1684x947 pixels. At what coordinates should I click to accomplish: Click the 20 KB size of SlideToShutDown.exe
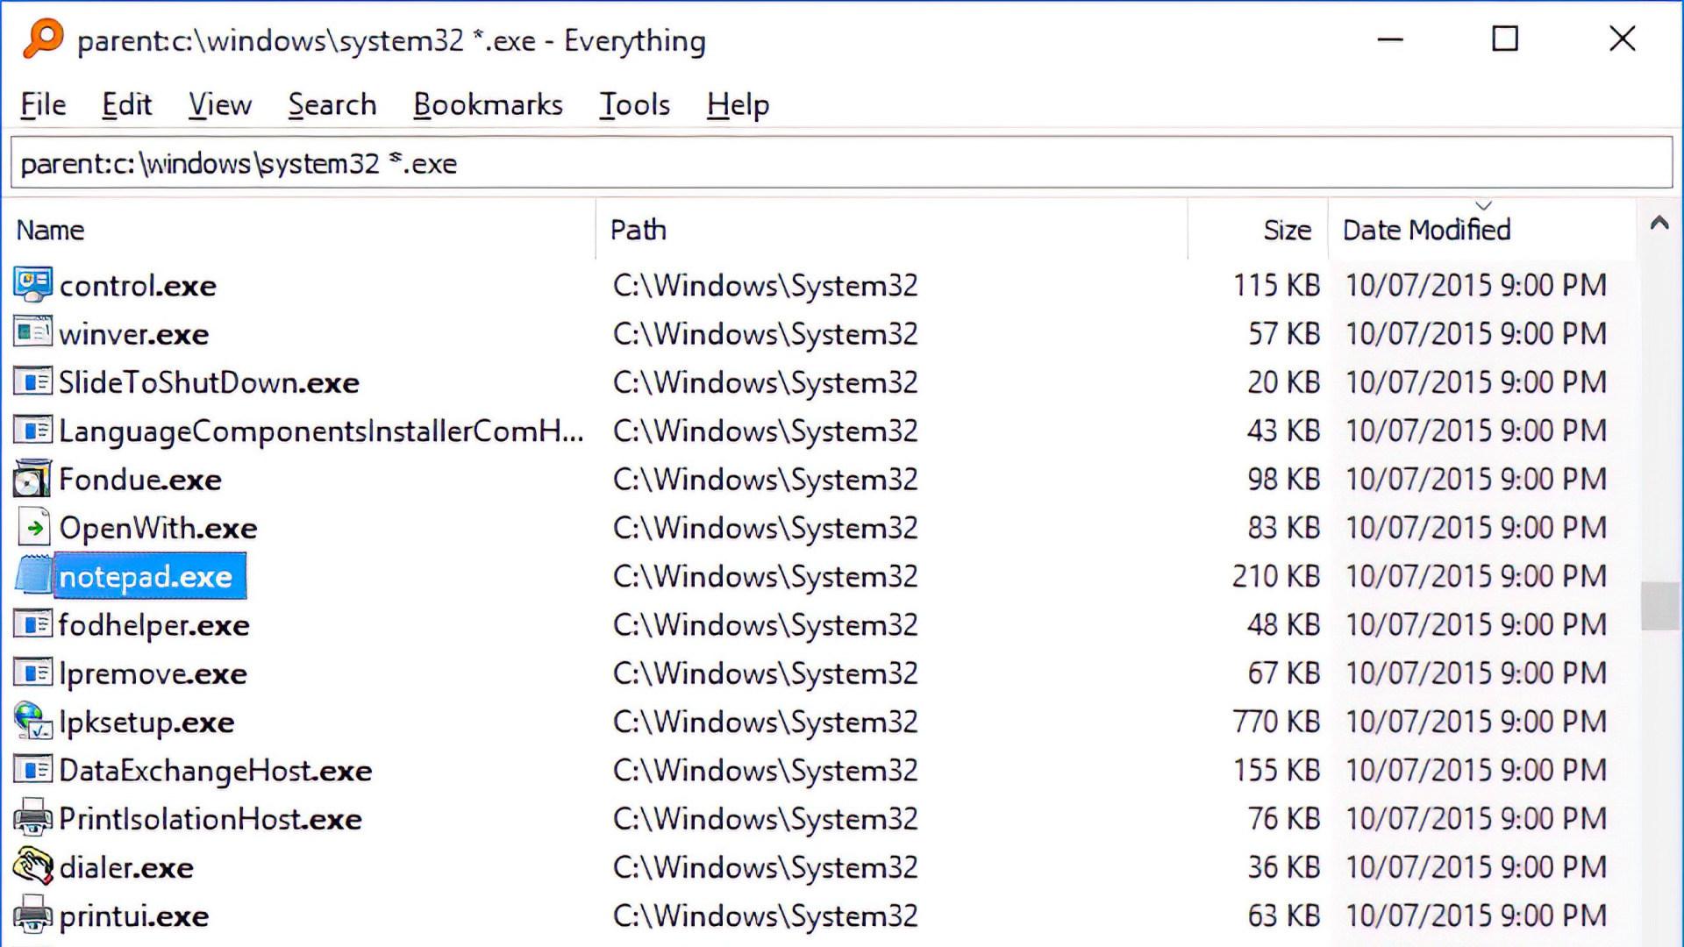[x=1284, y=382]
